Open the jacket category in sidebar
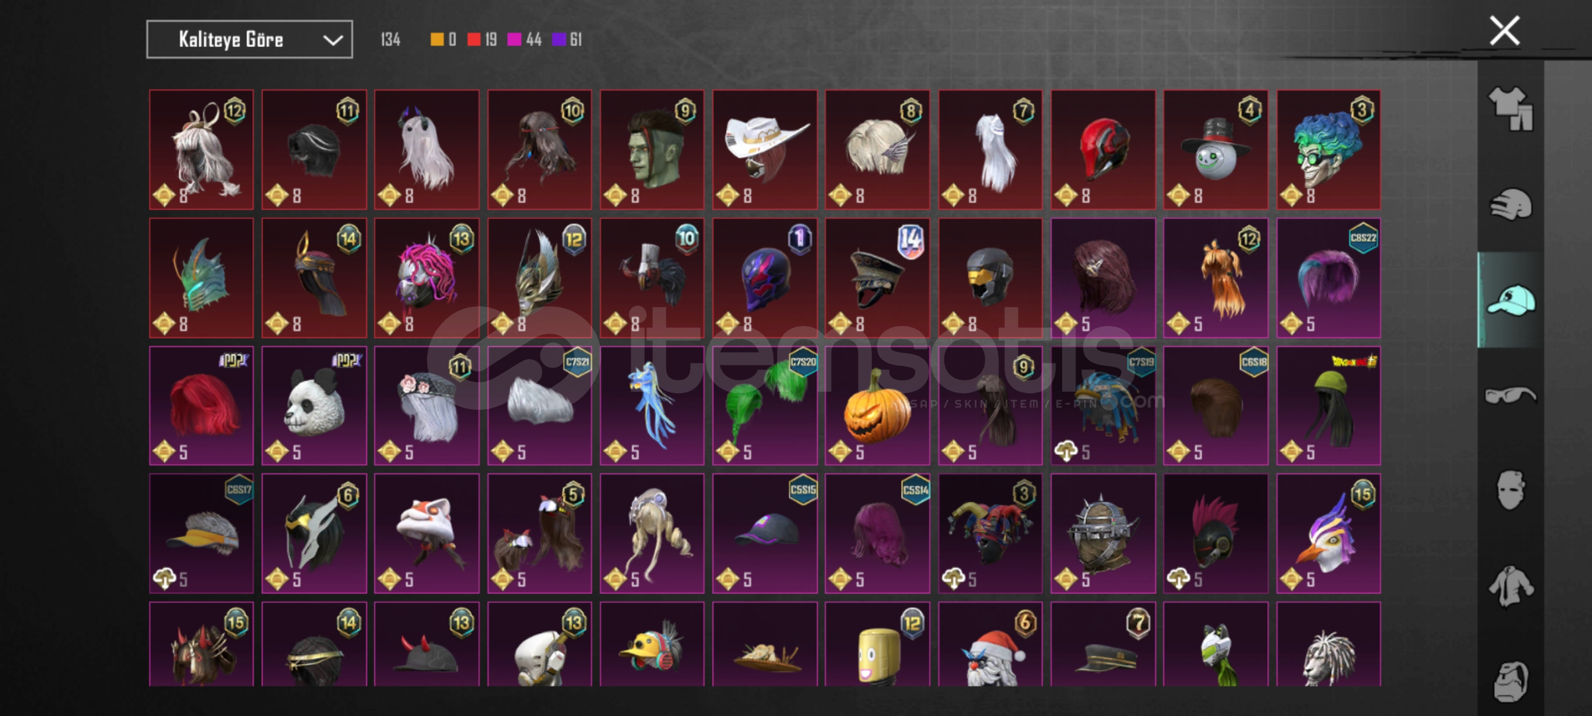 point(1510,586)
